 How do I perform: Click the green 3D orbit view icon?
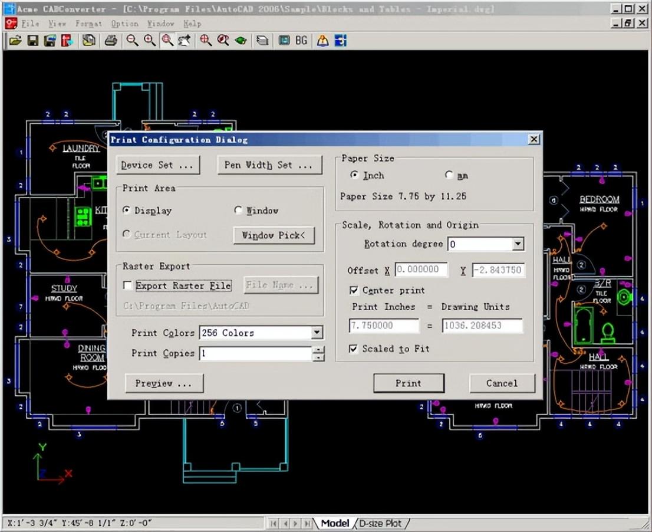pyautogui.click(x=241, y=41)
